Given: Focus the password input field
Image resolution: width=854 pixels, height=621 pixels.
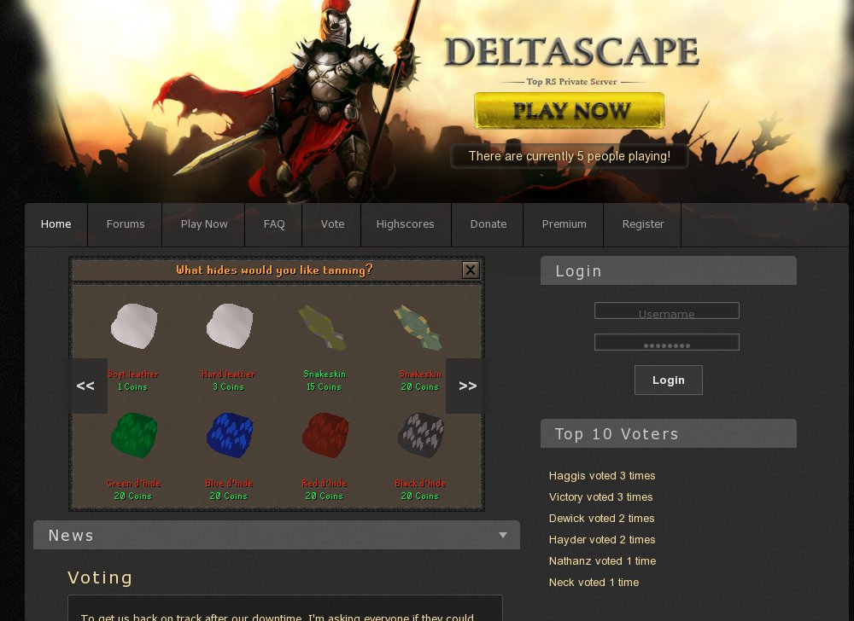Looking at the screenshot, I should [667, 342].
